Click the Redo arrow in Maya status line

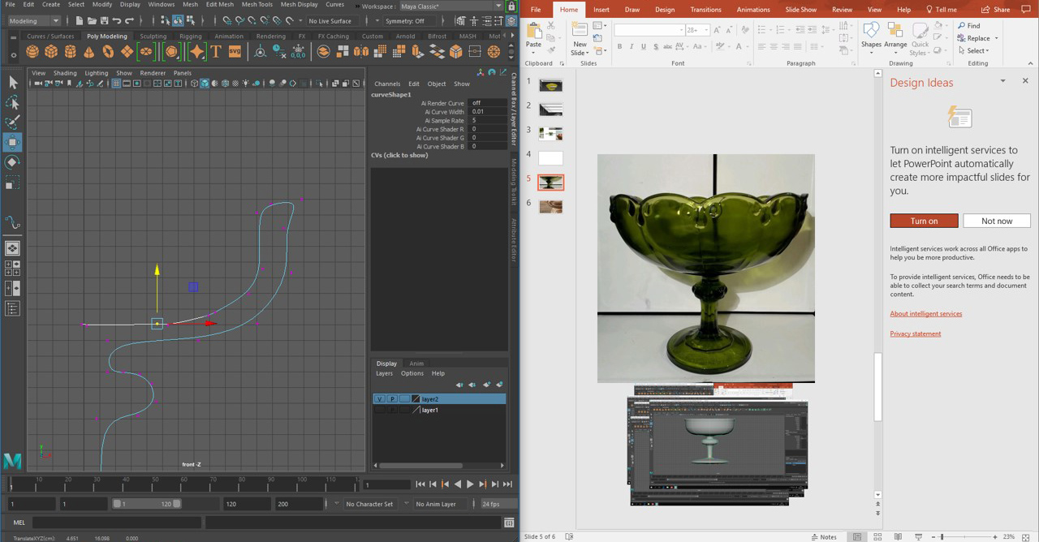coord(130,20)
